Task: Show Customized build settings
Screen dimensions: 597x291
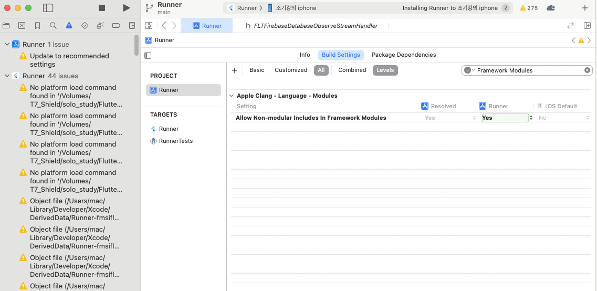Action: [291, 70]
